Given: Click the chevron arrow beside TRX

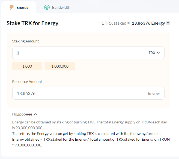Looking at the screenshot, I should (158, 53).
